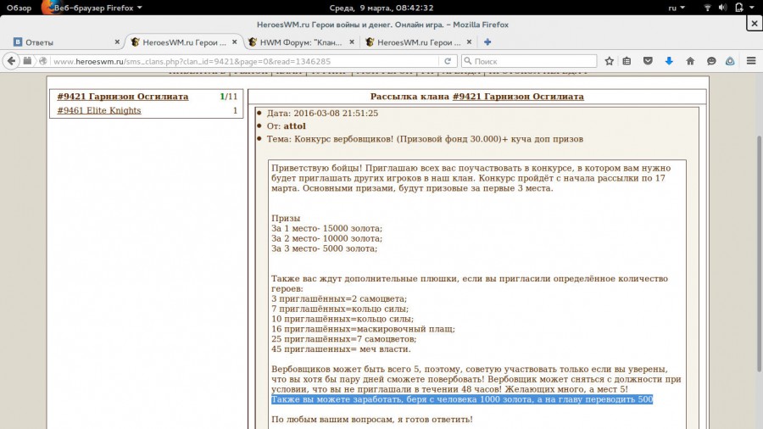Go back using the browser back arrow

coord(11,61)
